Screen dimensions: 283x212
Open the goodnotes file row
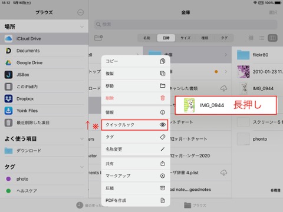tap(190, 190)
